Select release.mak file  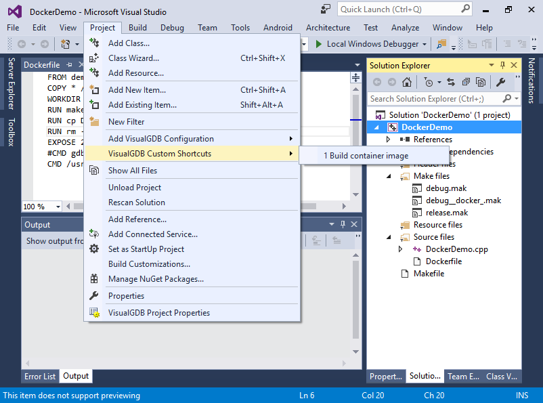[x=447, y=213]
